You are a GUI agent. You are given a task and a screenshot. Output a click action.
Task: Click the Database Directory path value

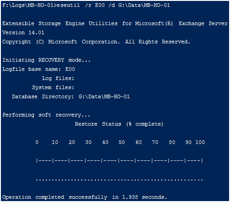104,96
